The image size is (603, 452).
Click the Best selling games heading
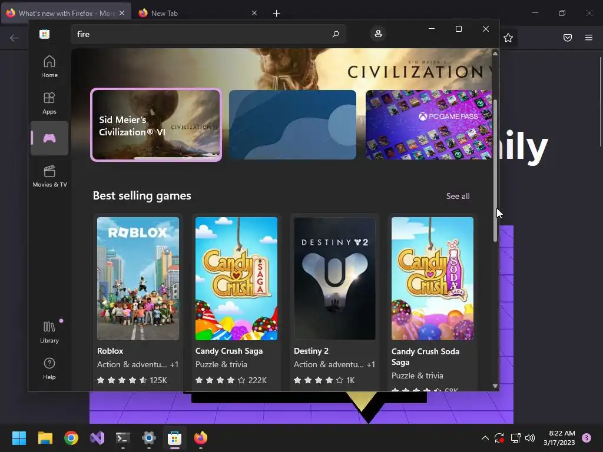pos(142,195)
